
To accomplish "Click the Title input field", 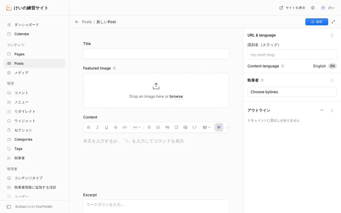I will (x=156, y=54).
